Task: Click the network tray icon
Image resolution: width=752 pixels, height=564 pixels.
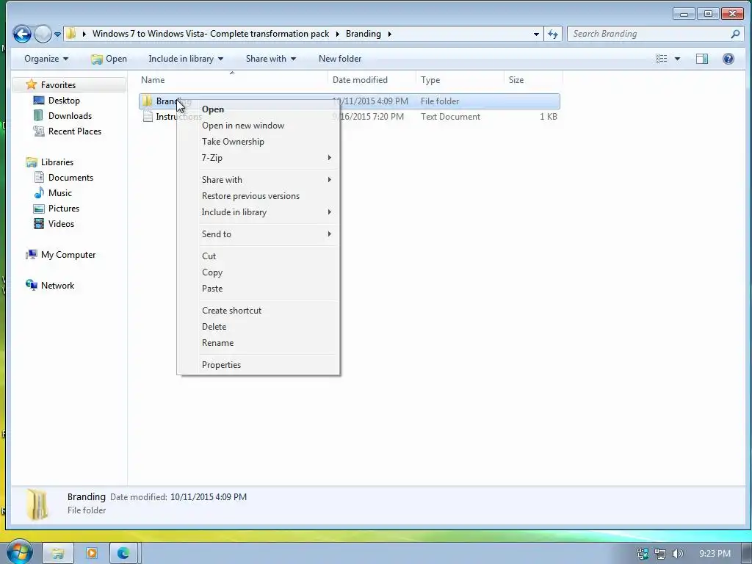Action: click(660, 554)
